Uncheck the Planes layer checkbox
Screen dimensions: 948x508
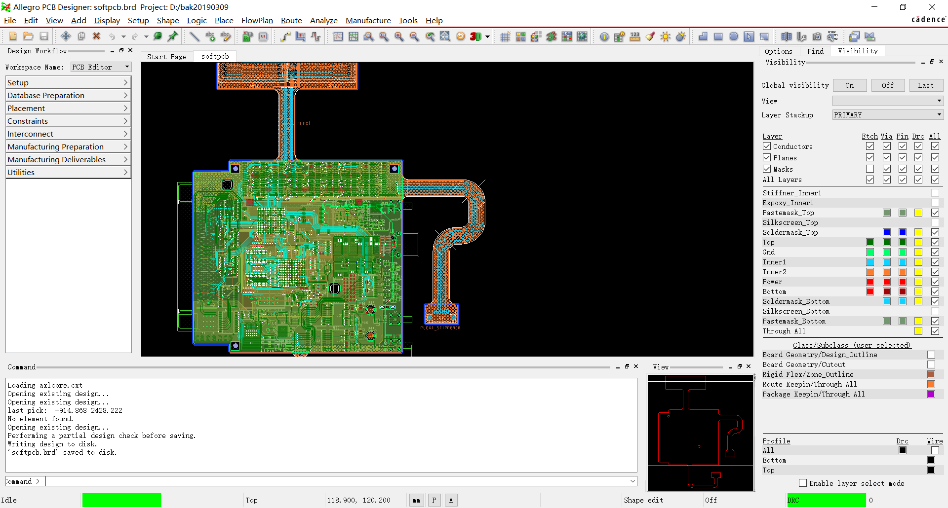pyautogui.click(x=767, y=157)
